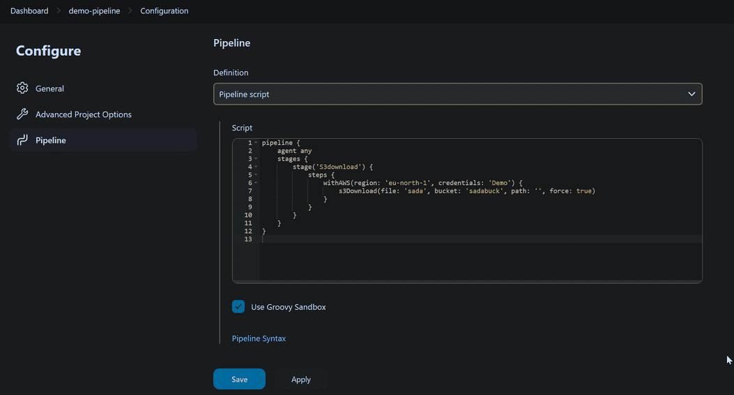
Task: Open the Definition dropdown showing Pipeline script
Action: click(457, 94)
